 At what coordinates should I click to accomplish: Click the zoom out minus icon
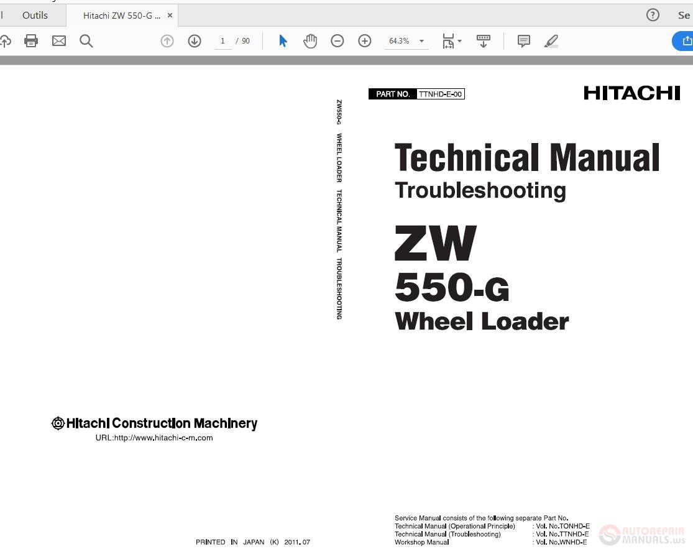coord(337,40)
